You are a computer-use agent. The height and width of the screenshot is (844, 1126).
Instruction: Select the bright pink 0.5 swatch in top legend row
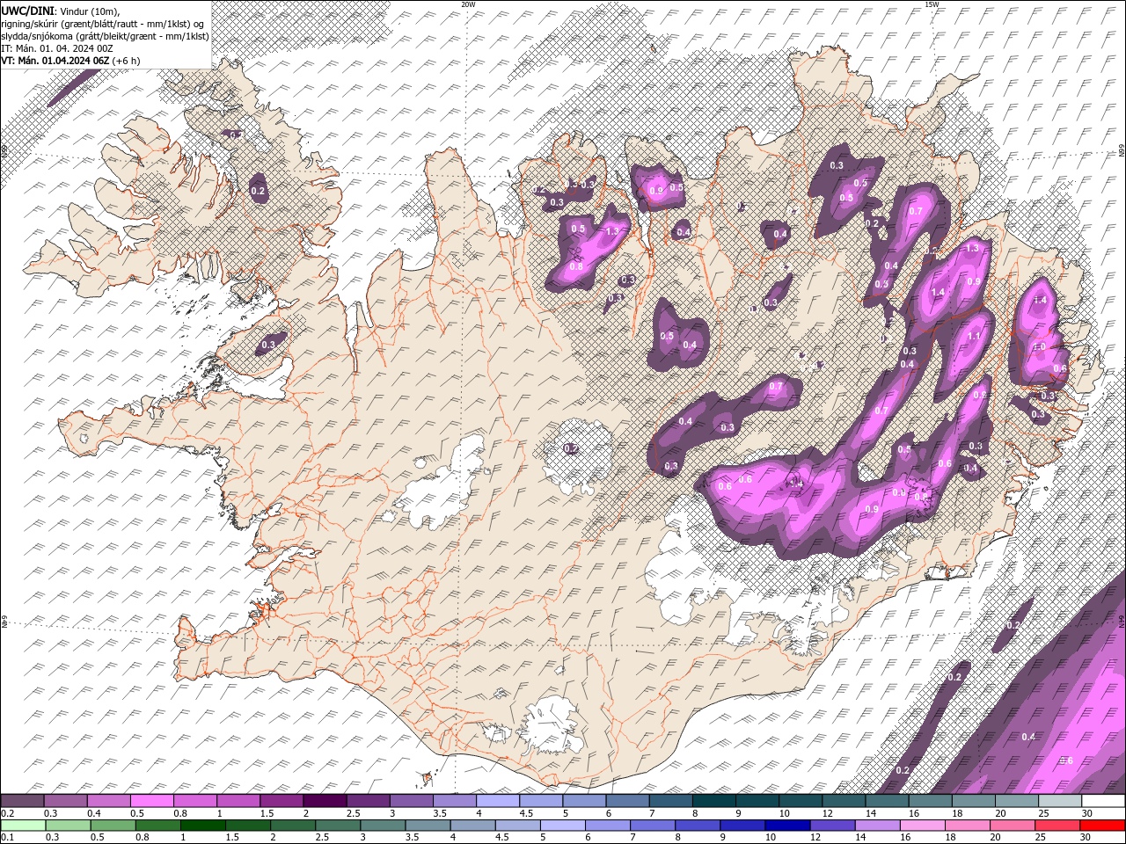152,801
